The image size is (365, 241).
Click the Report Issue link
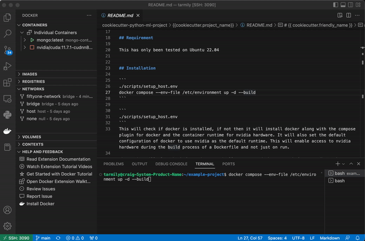[39, 197]
